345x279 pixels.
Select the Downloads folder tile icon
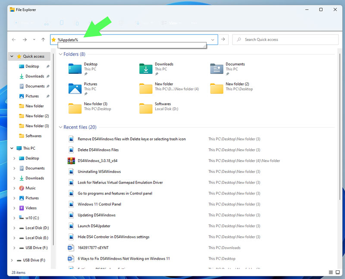tap(146, 69)
